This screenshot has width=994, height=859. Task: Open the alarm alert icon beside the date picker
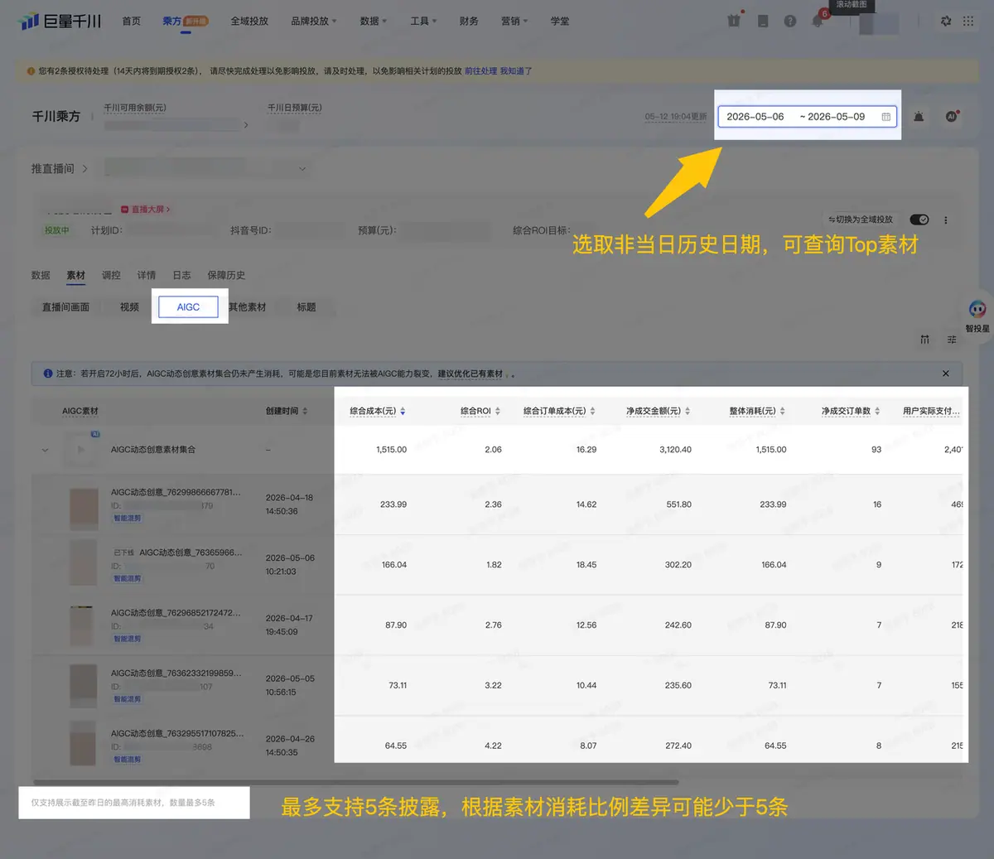click(x=919, y=117)
